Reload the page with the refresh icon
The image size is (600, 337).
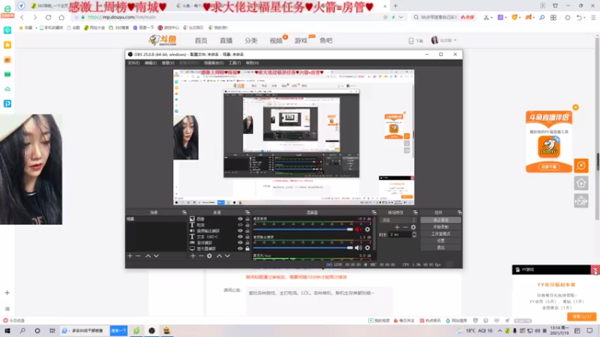[x=48, y=17]
